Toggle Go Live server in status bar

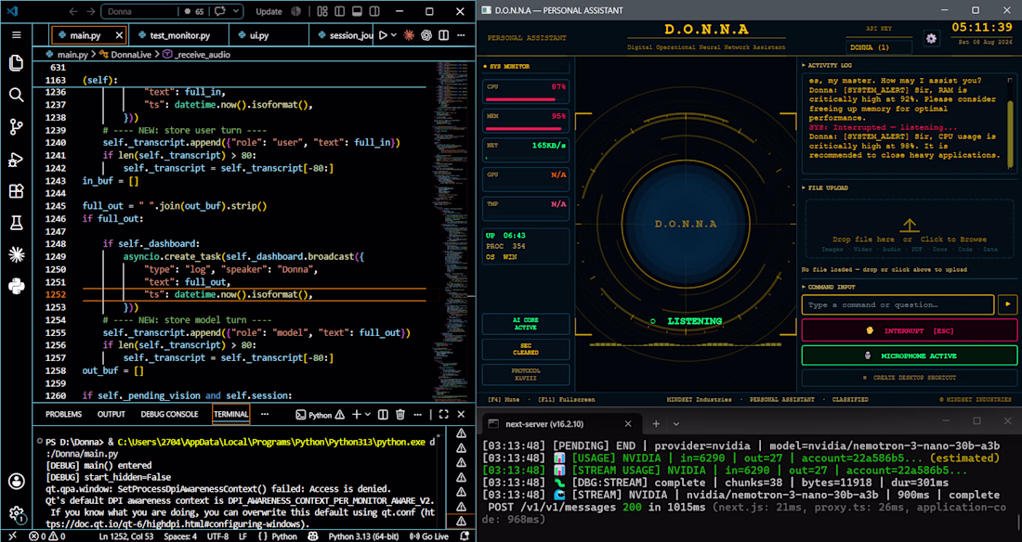click(429, 536)
